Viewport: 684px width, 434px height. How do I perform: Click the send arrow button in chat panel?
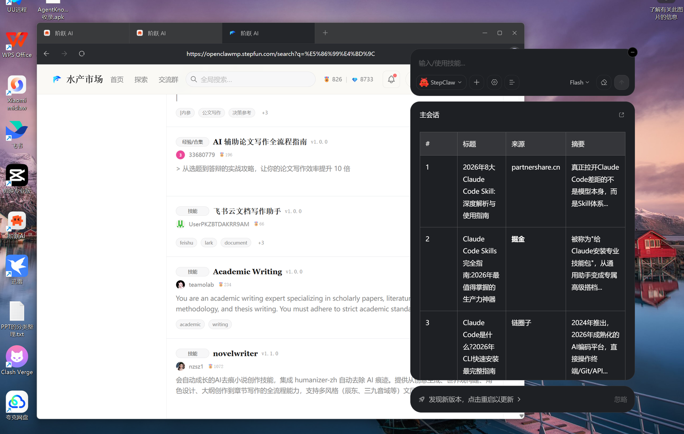621,82
